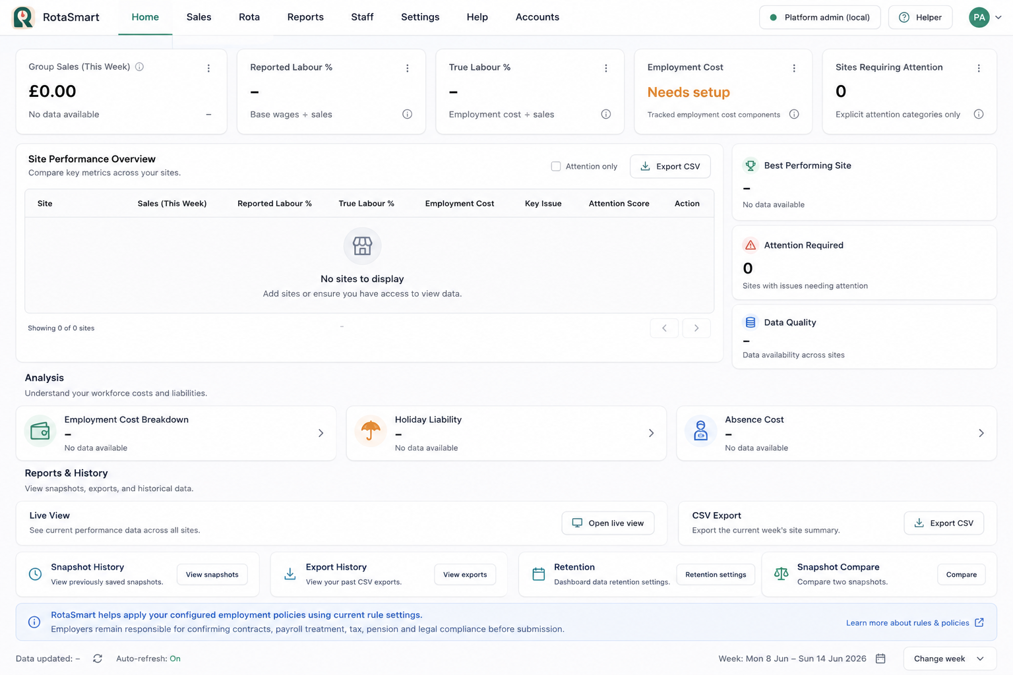Image resolution: width=1013 pixels, height=675 pixels.
Task: Open the Settings tab
Action: 420,17
